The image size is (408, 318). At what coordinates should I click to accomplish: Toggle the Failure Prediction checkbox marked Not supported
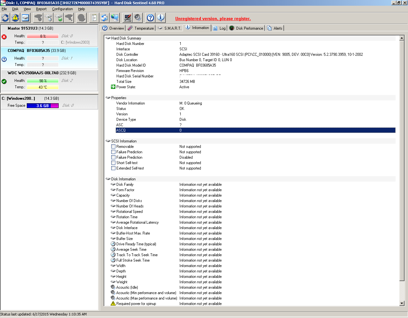(x=113, y=152)
